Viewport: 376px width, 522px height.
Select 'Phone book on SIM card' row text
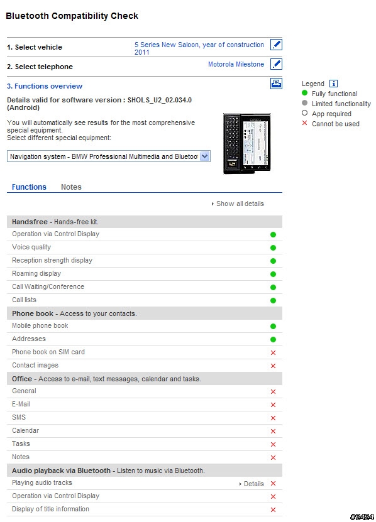[x=48, y=352]
